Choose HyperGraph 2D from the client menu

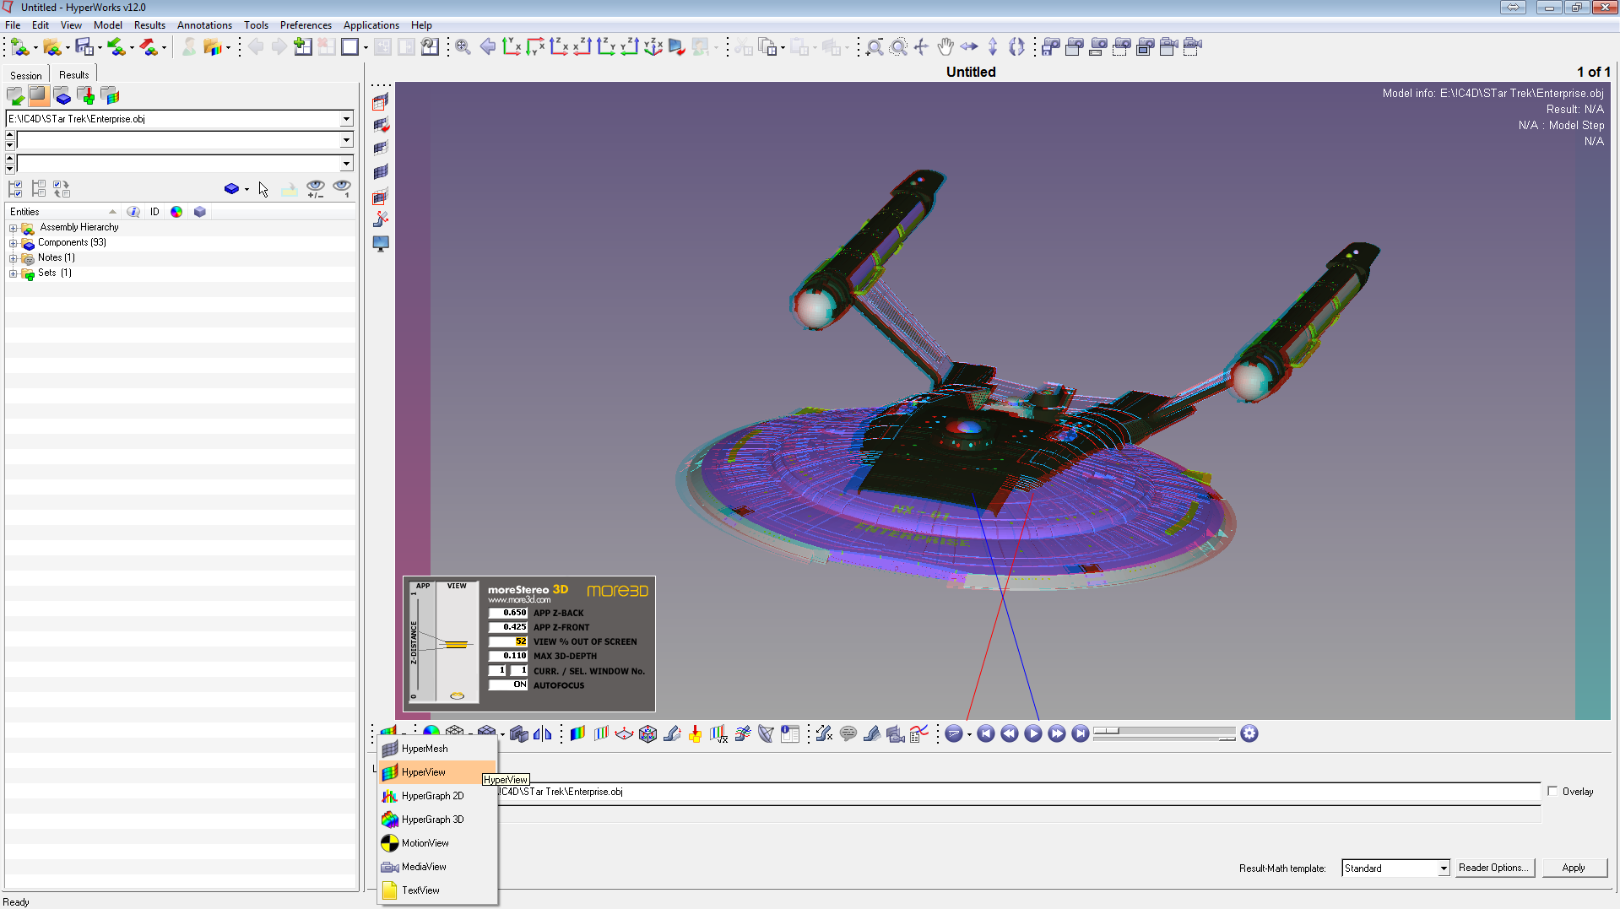437,796
